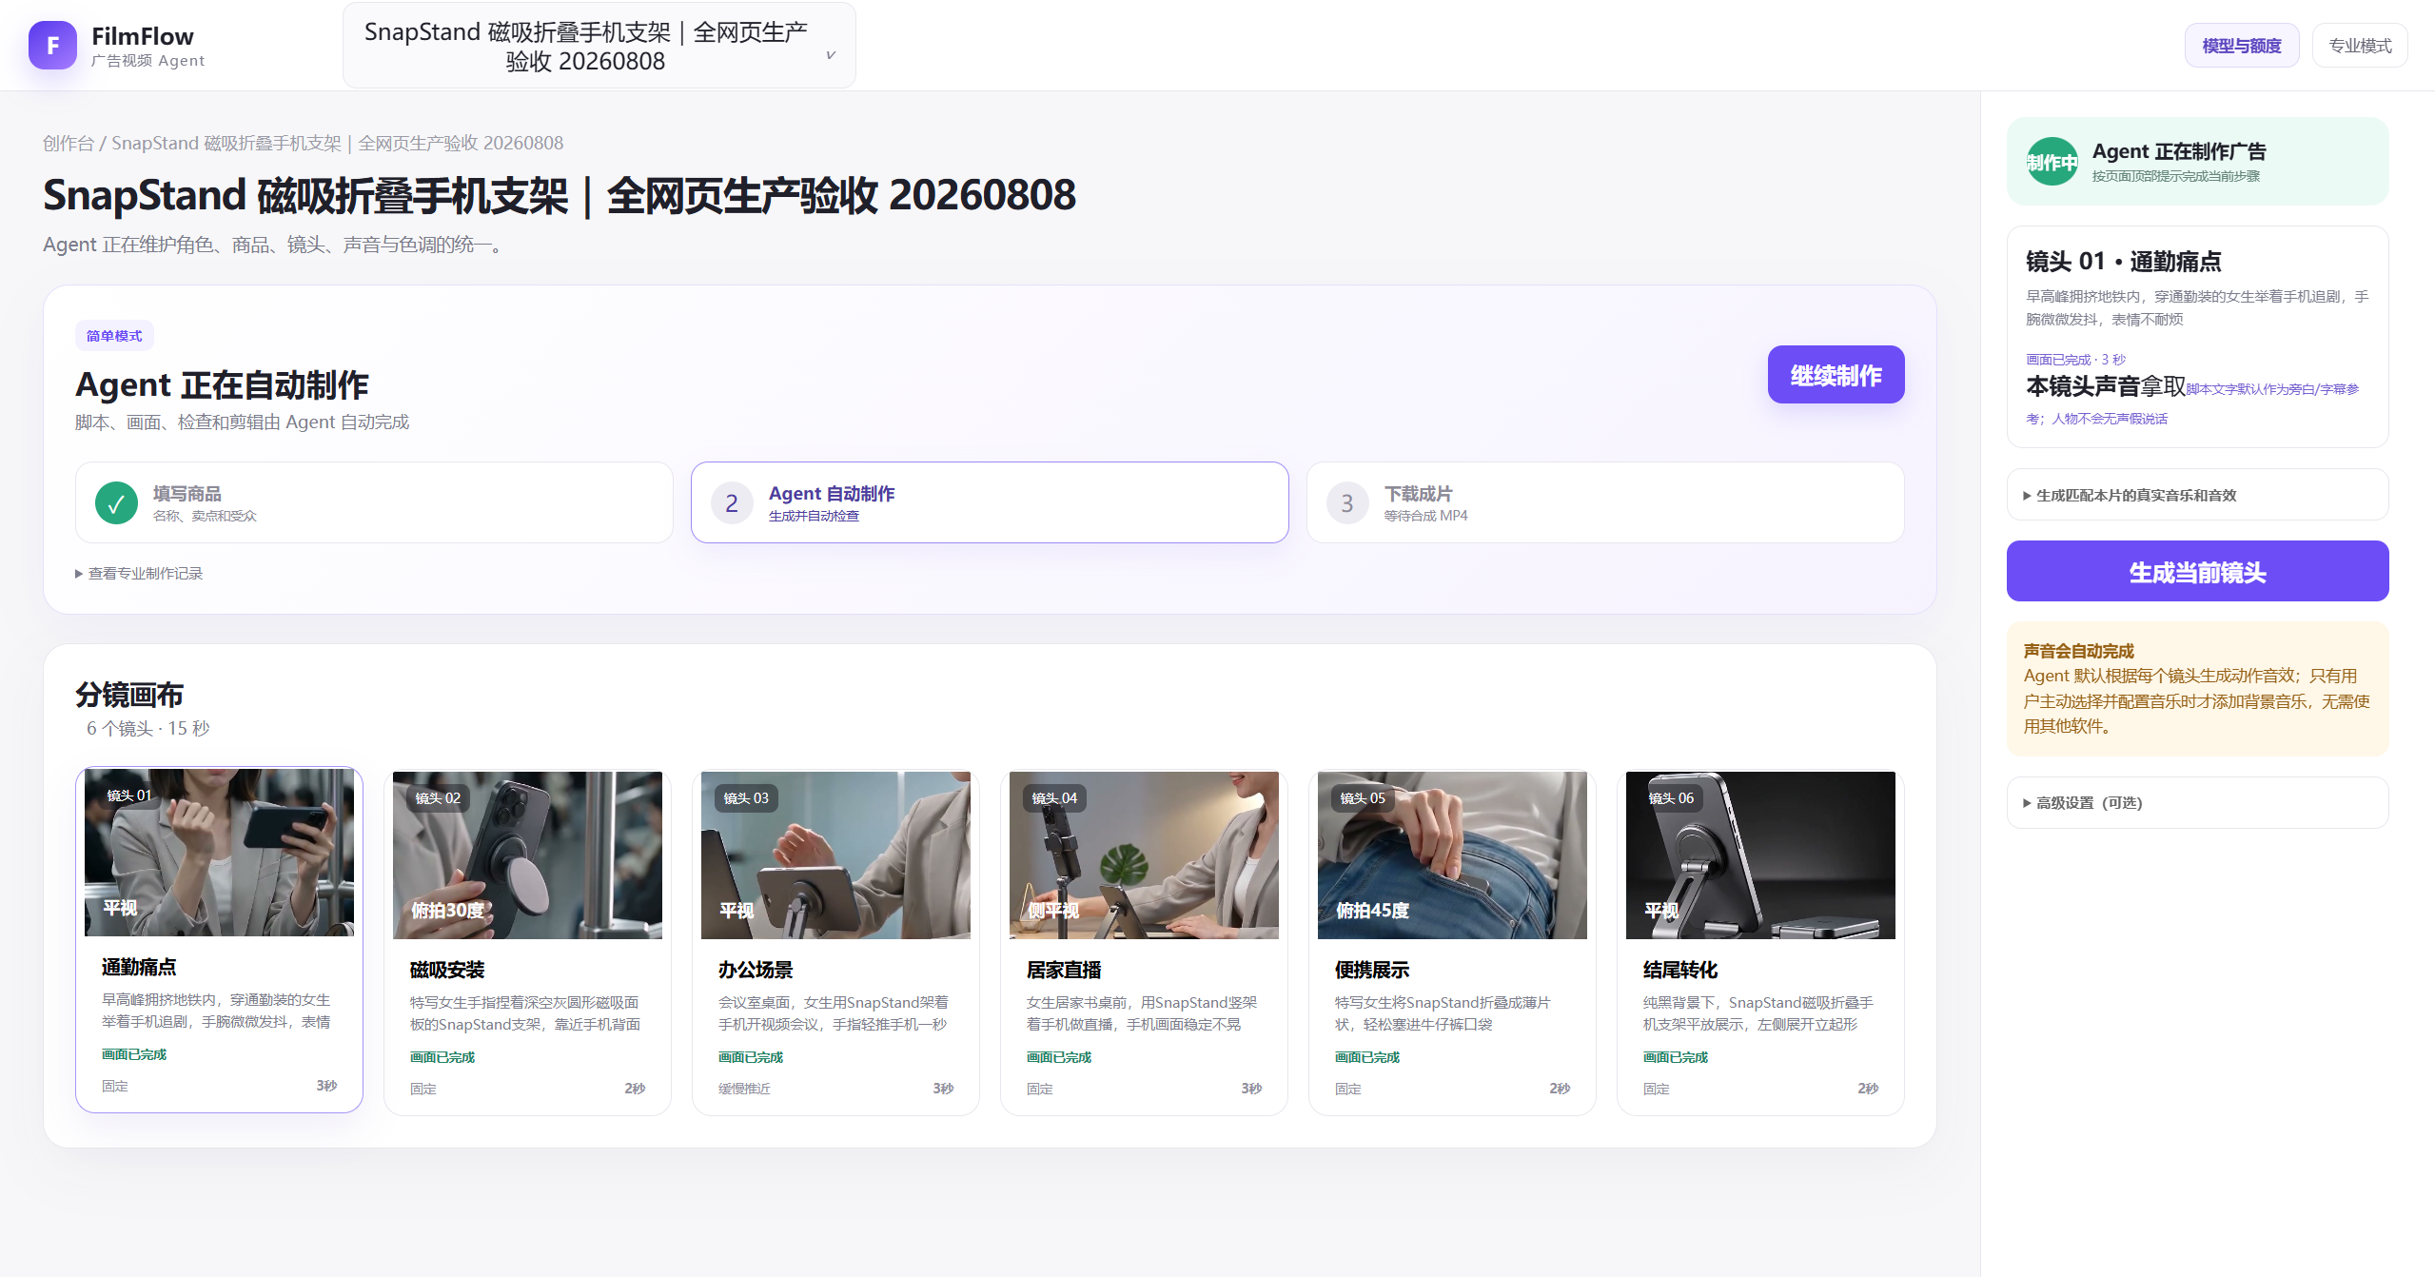Click the 镜头 04 label badge
Image resolution: width=2435 pixels, height=1277 pixels.
click(1054, 798)
